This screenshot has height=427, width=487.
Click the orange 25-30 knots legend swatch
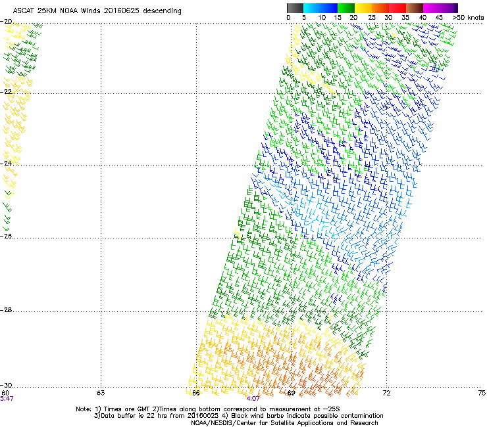(x=380, y=8)
